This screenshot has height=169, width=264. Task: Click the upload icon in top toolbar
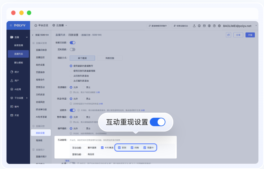[194, 26]
